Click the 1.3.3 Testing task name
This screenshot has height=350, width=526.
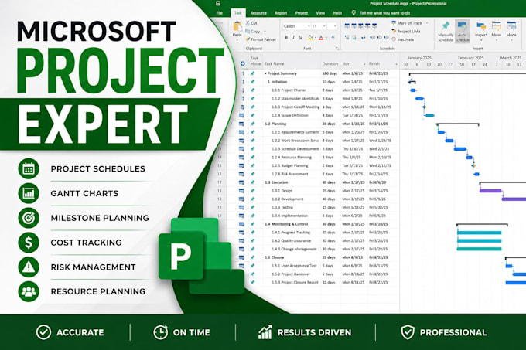(282, 207)
